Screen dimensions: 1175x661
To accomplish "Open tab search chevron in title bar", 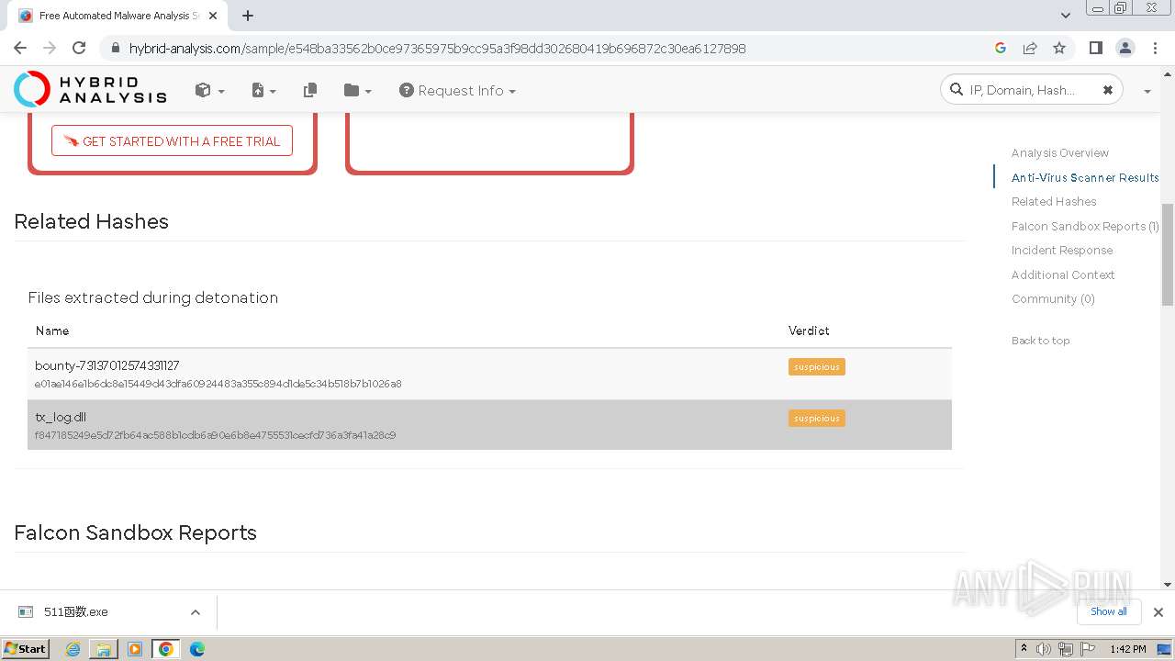I will click(x=1066, y=16).
